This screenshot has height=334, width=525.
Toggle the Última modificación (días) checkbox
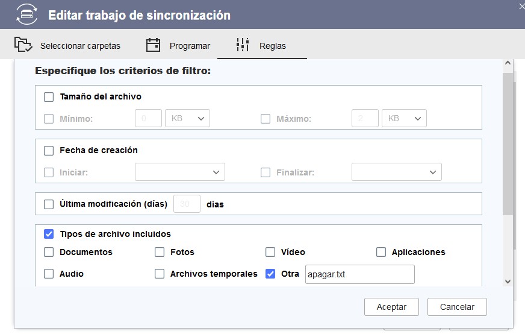pos(49,204)
